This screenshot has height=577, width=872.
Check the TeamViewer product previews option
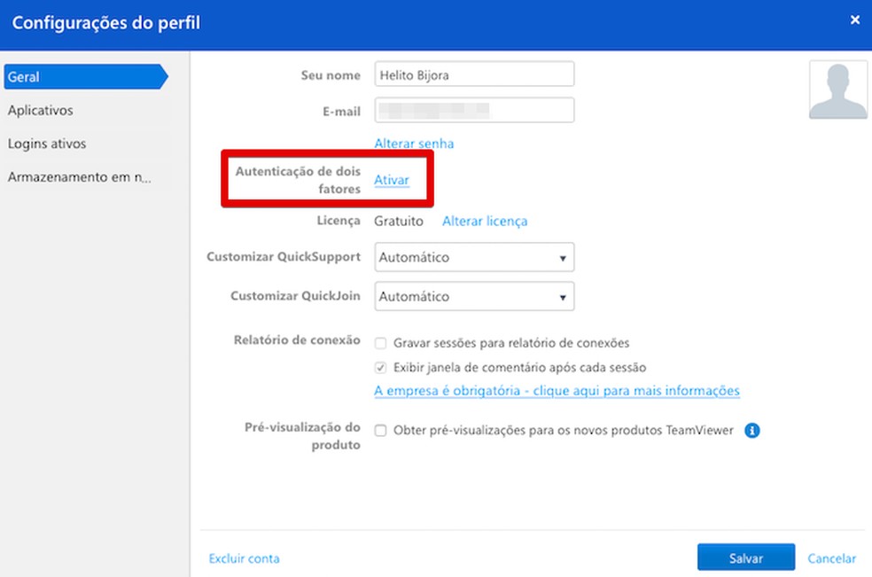tap(380, 431)
